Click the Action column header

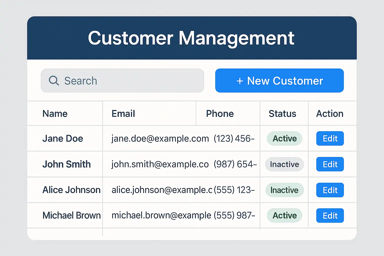coord(330,114)
